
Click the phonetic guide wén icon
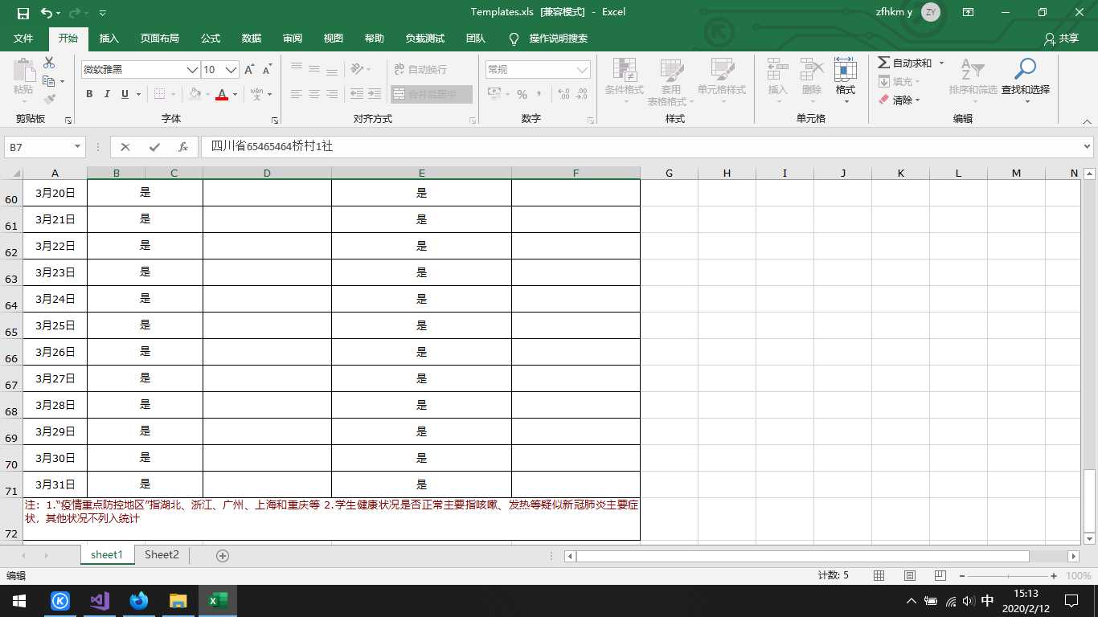point(256,94)
